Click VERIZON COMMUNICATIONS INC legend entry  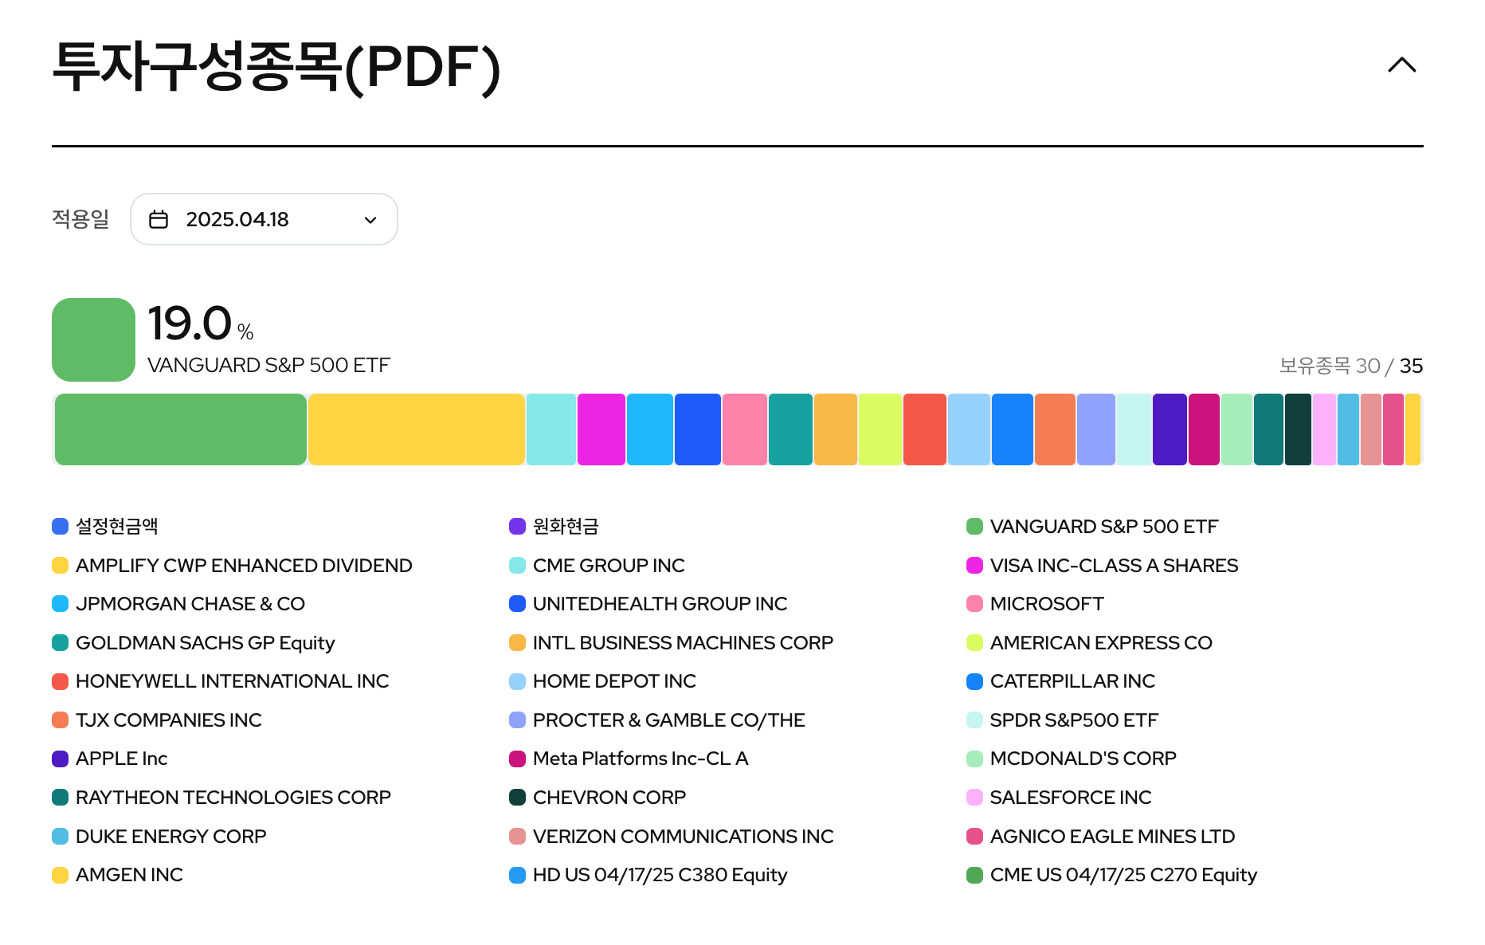point(672,837)
